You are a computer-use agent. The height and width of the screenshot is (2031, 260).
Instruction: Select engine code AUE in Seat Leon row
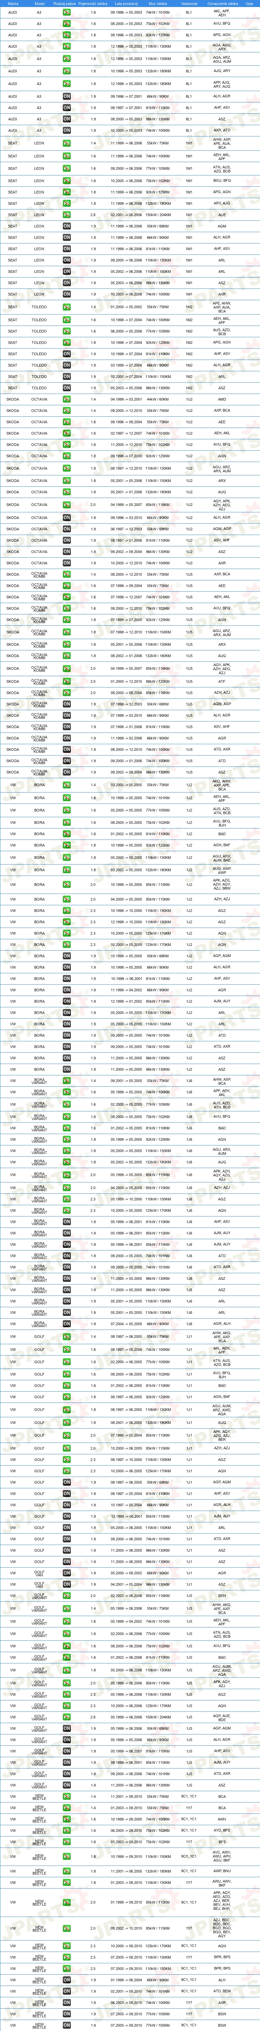(x=222, y=214)
